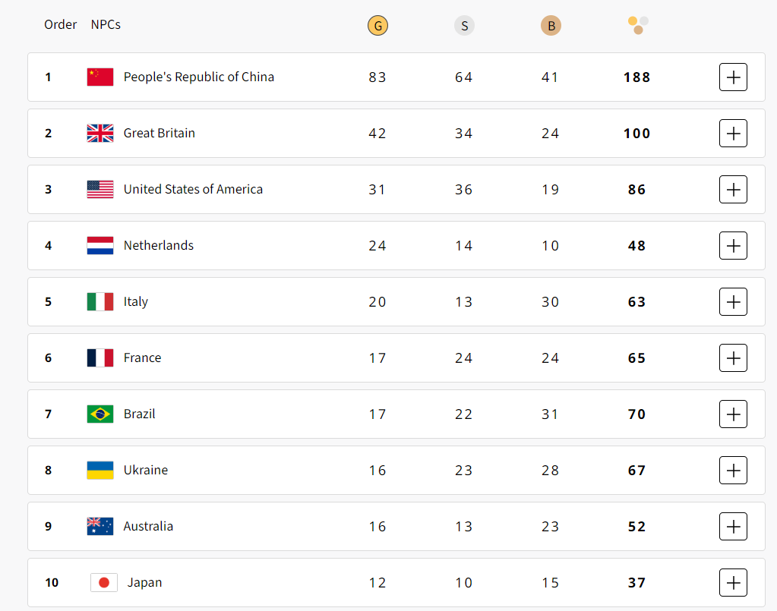Viewport: 777px width, 611px height.
Task: Click the Silver medal column icon
Action: pos(464,26)
